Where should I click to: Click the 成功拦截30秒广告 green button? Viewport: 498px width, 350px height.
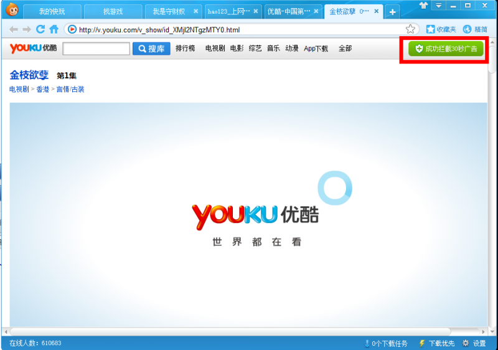tap(446, 49)
